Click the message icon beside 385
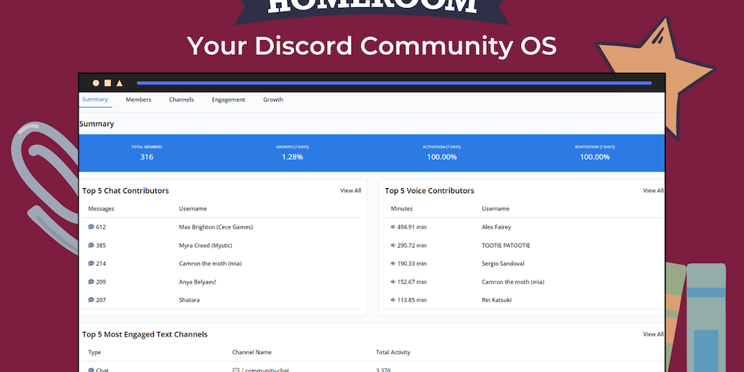The image size is (744, 372). pyautogui.click(x=91, y=246)
